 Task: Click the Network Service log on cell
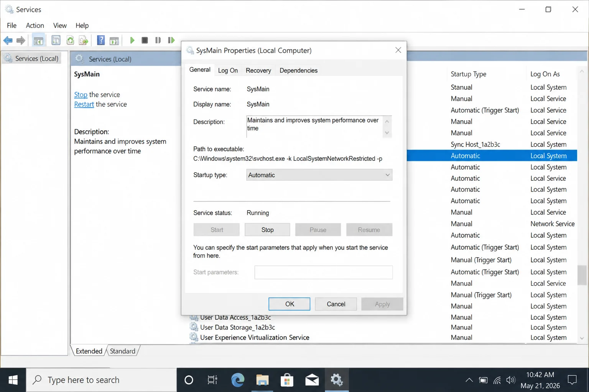tap(553, 224)
